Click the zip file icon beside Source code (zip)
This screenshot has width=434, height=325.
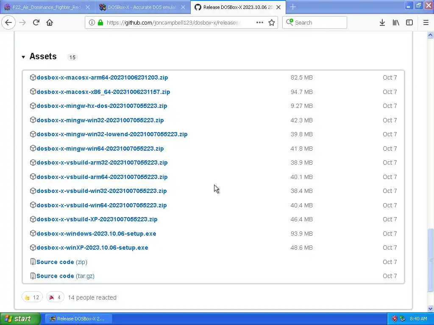click(33, 262)
